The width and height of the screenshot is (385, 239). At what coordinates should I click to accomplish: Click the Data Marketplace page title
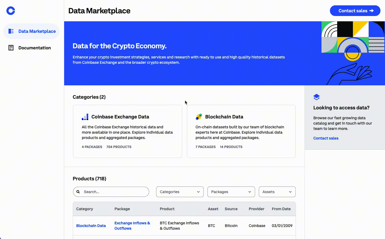click(x=99, y=11)
